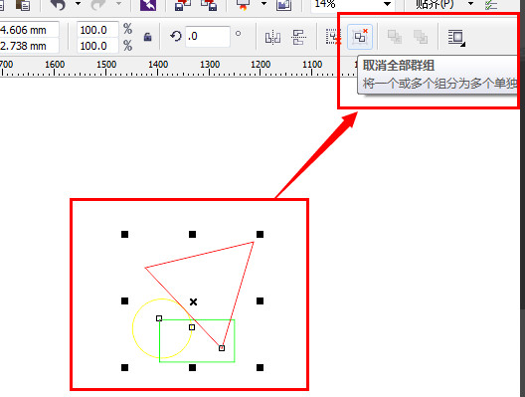
Task: Click the Ungroup All (取消全部群组) icon
Action: point(360,37)
